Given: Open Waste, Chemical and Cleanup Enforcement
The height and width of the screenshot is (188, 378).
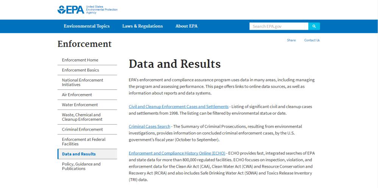Looking at the screenshot, I should pyautogui.click(x=87, y=117).
